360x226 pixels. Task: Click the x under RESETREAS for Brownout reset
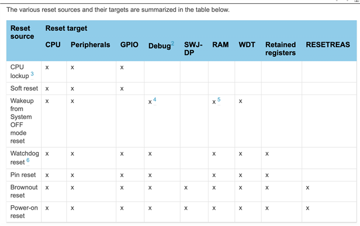[x=308, y=188]
